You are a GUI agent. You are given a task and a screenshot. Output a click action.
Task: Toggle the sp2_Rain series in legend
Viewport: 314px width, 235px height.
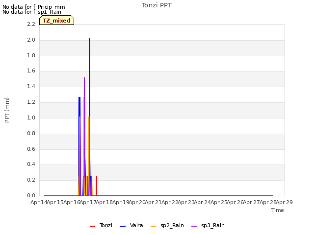tap(167, 225)
